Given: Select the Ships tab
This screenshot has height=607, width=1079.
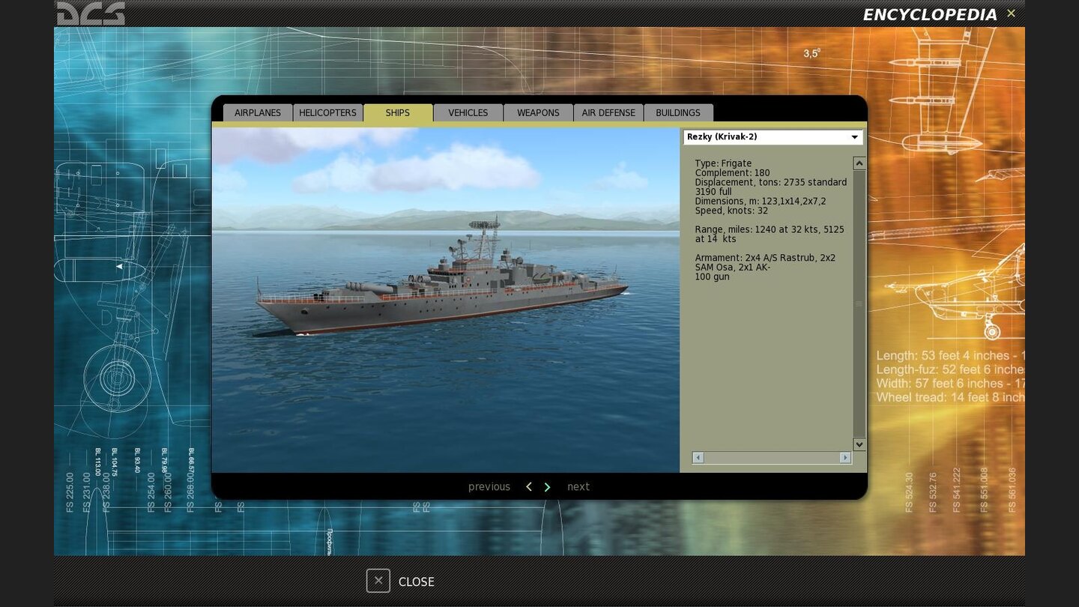Looking at the screenshot, I should 398,112.
